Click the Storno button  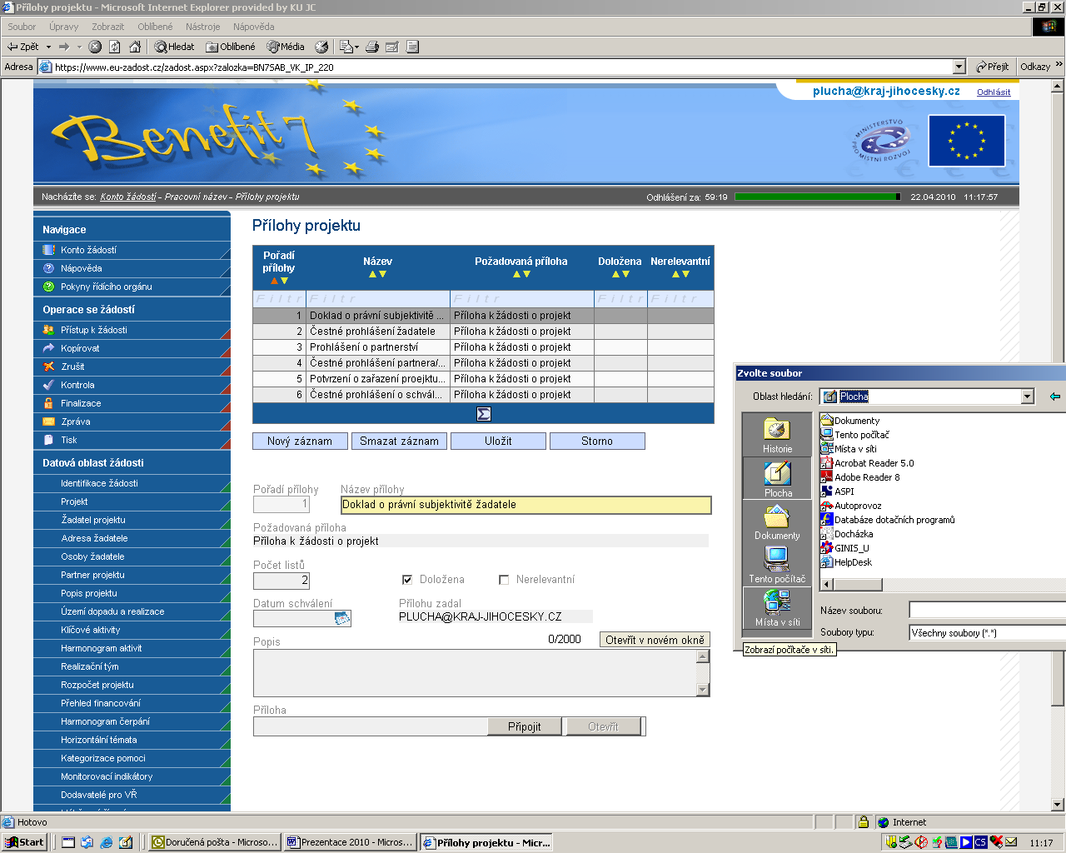click(597, 441)
